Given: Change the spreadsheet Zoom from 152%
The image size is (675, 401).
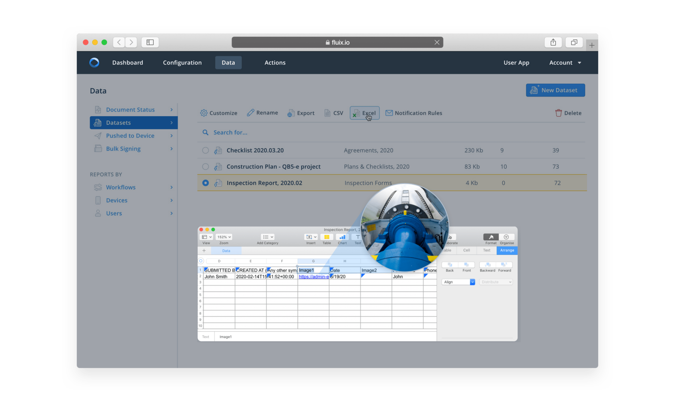Looking at the screenshot, I should click(x=223, y=237).
